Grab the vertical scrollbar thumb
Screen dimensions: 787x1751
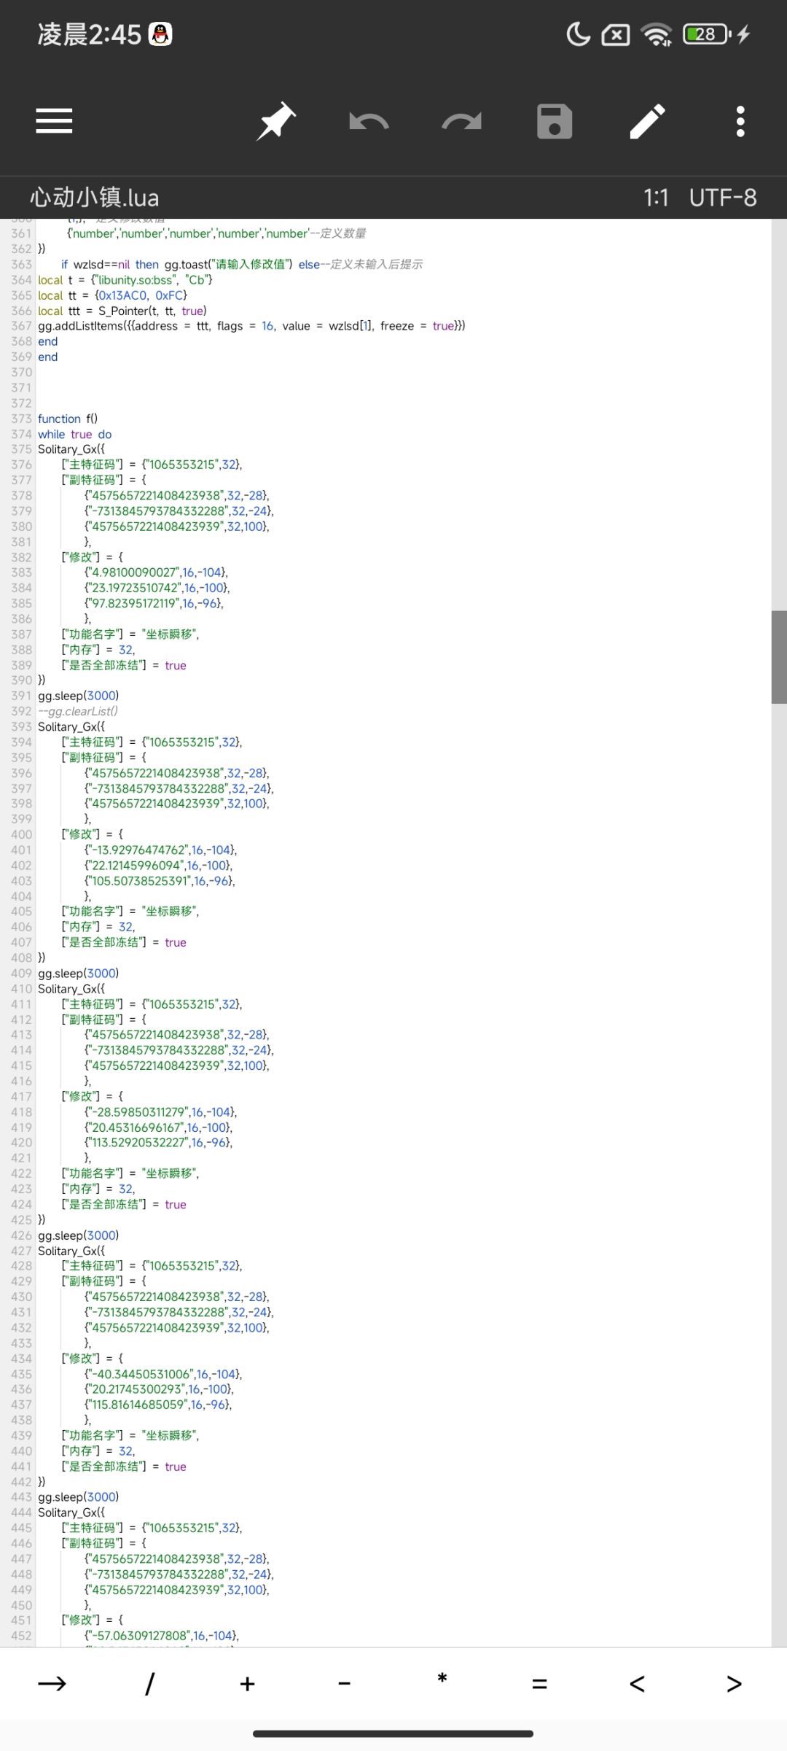point(779,657)
